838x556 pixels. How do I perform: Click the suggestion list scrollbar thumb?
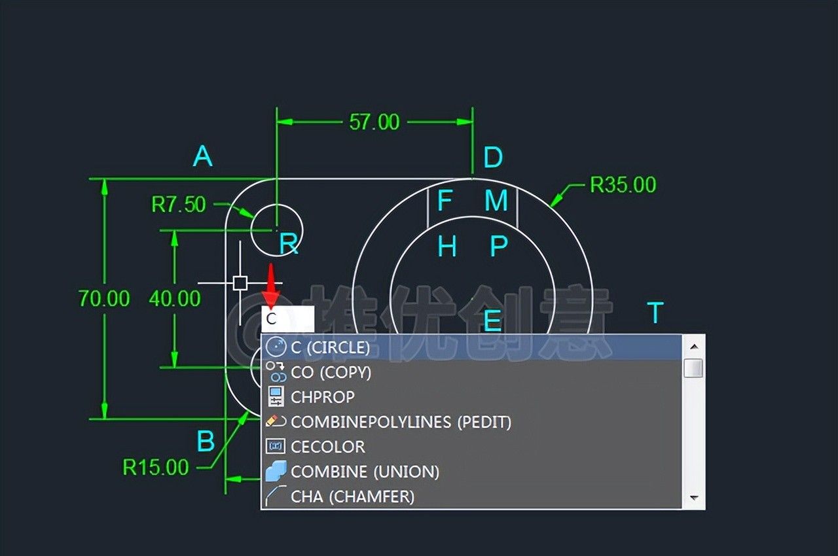click(x=693, y=368)
